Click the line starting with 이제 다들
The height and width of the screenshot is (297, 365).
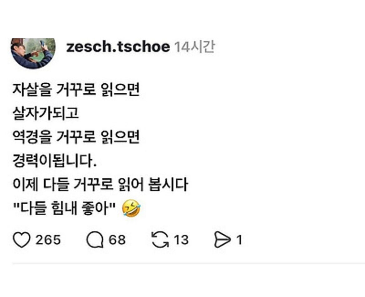point(100,185)
